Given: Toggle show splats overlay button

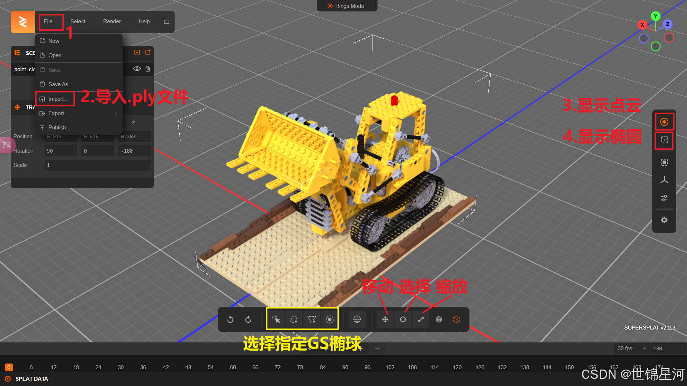Looking at the screenshot, I should click(x=664, y=140).
